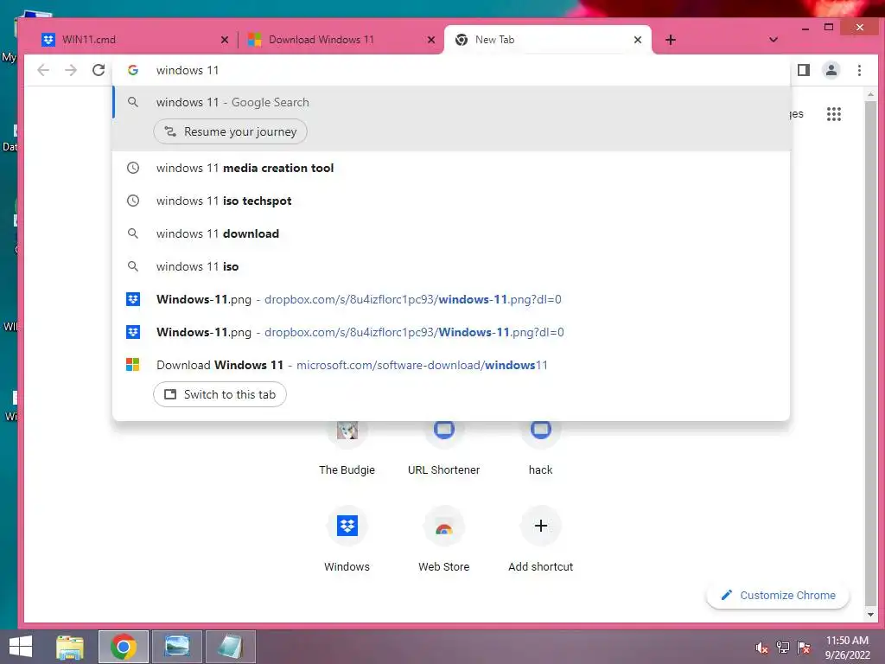This screenshot has width=885, height=664.
Task: Click the page's vertical scrollbar up arrow
Action: pyautogui.click(x=869, y=94)
